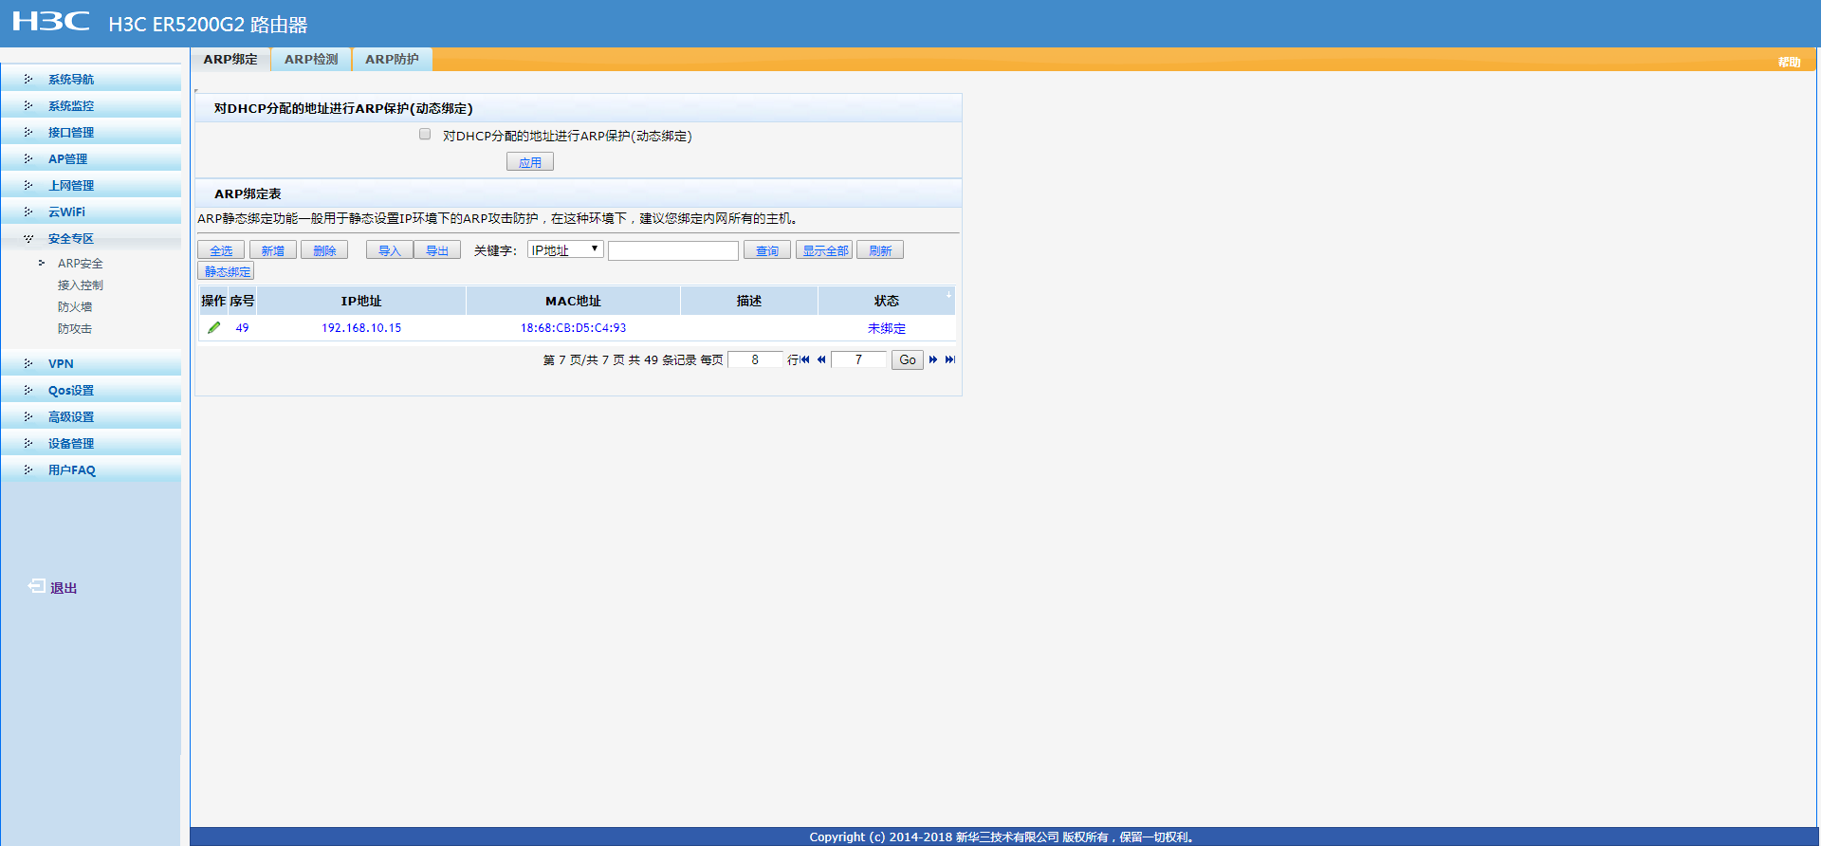The height and width of the screenshot is (846, 1821).
Task: Click the Go page jump button
Action: tap(908, 359)
